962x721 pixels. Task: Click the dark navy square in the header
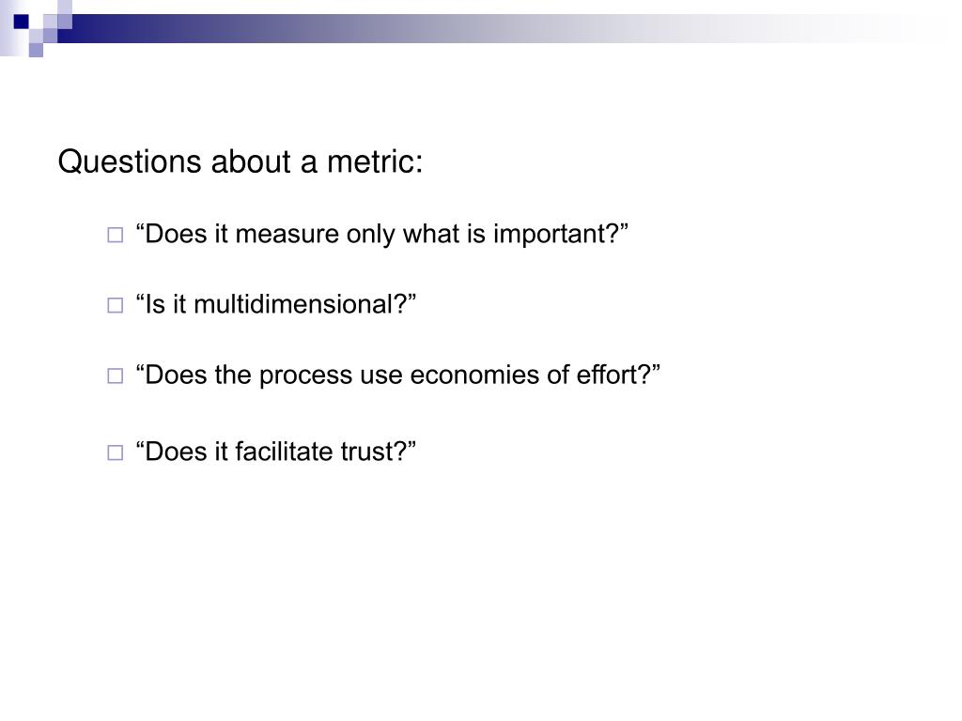[x=22, y=23]
